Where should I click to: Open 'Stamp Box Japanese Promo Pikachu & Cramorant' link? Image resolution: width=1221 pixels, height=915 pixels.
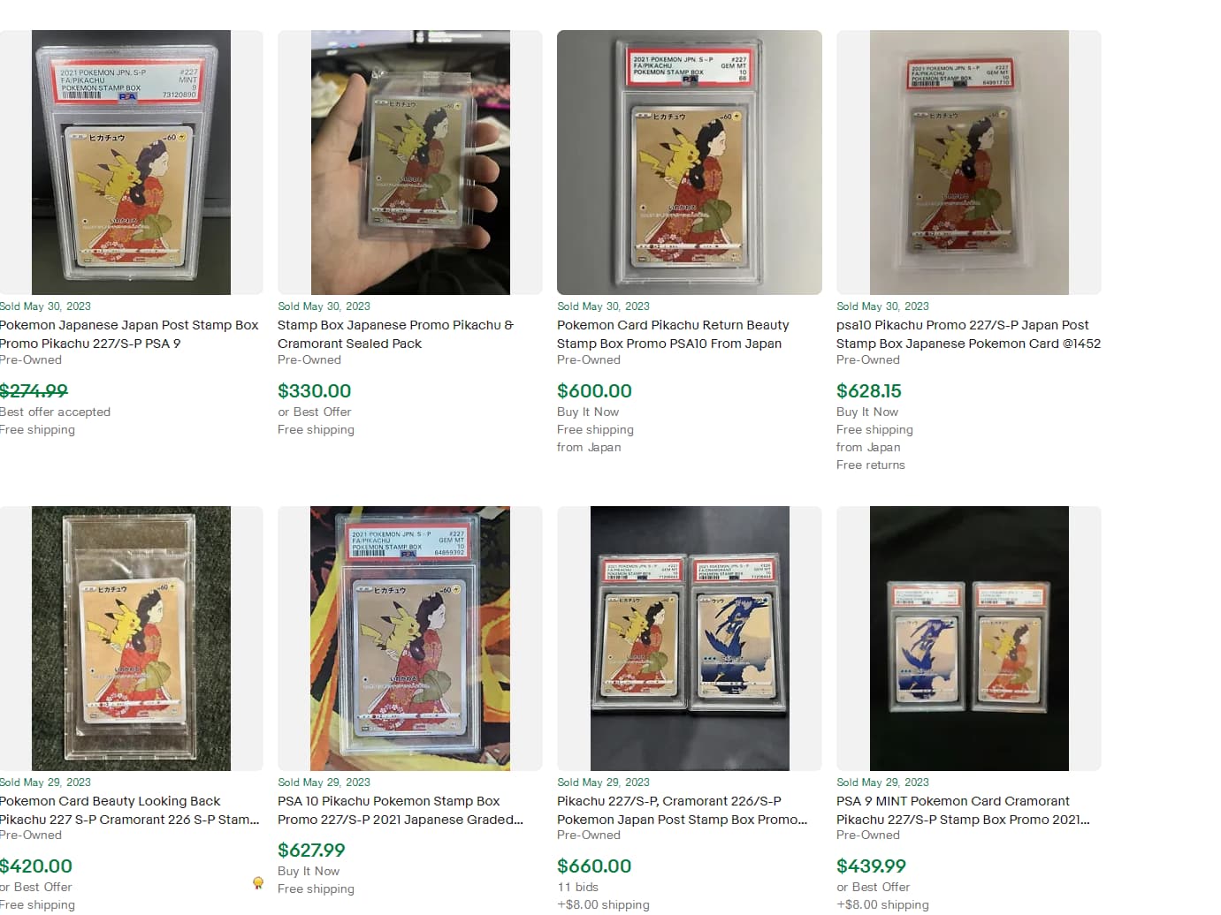coord(395,334)
